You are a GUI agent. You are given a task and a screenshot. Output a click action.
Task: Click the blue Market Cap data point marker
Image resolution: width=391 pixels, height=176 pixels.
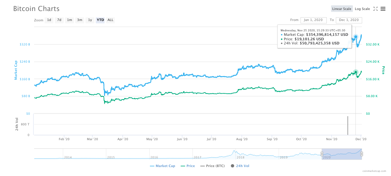[x=355, y=37]
